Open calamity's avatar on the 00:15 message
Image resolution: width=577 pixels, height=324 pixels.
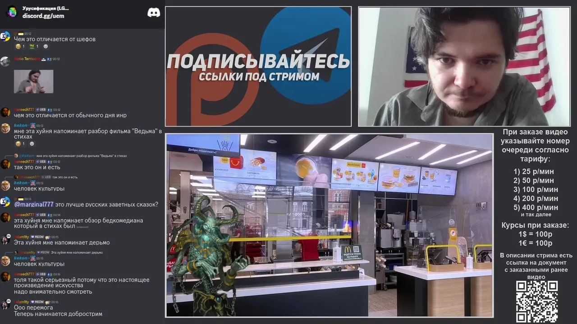coord(5,239)
